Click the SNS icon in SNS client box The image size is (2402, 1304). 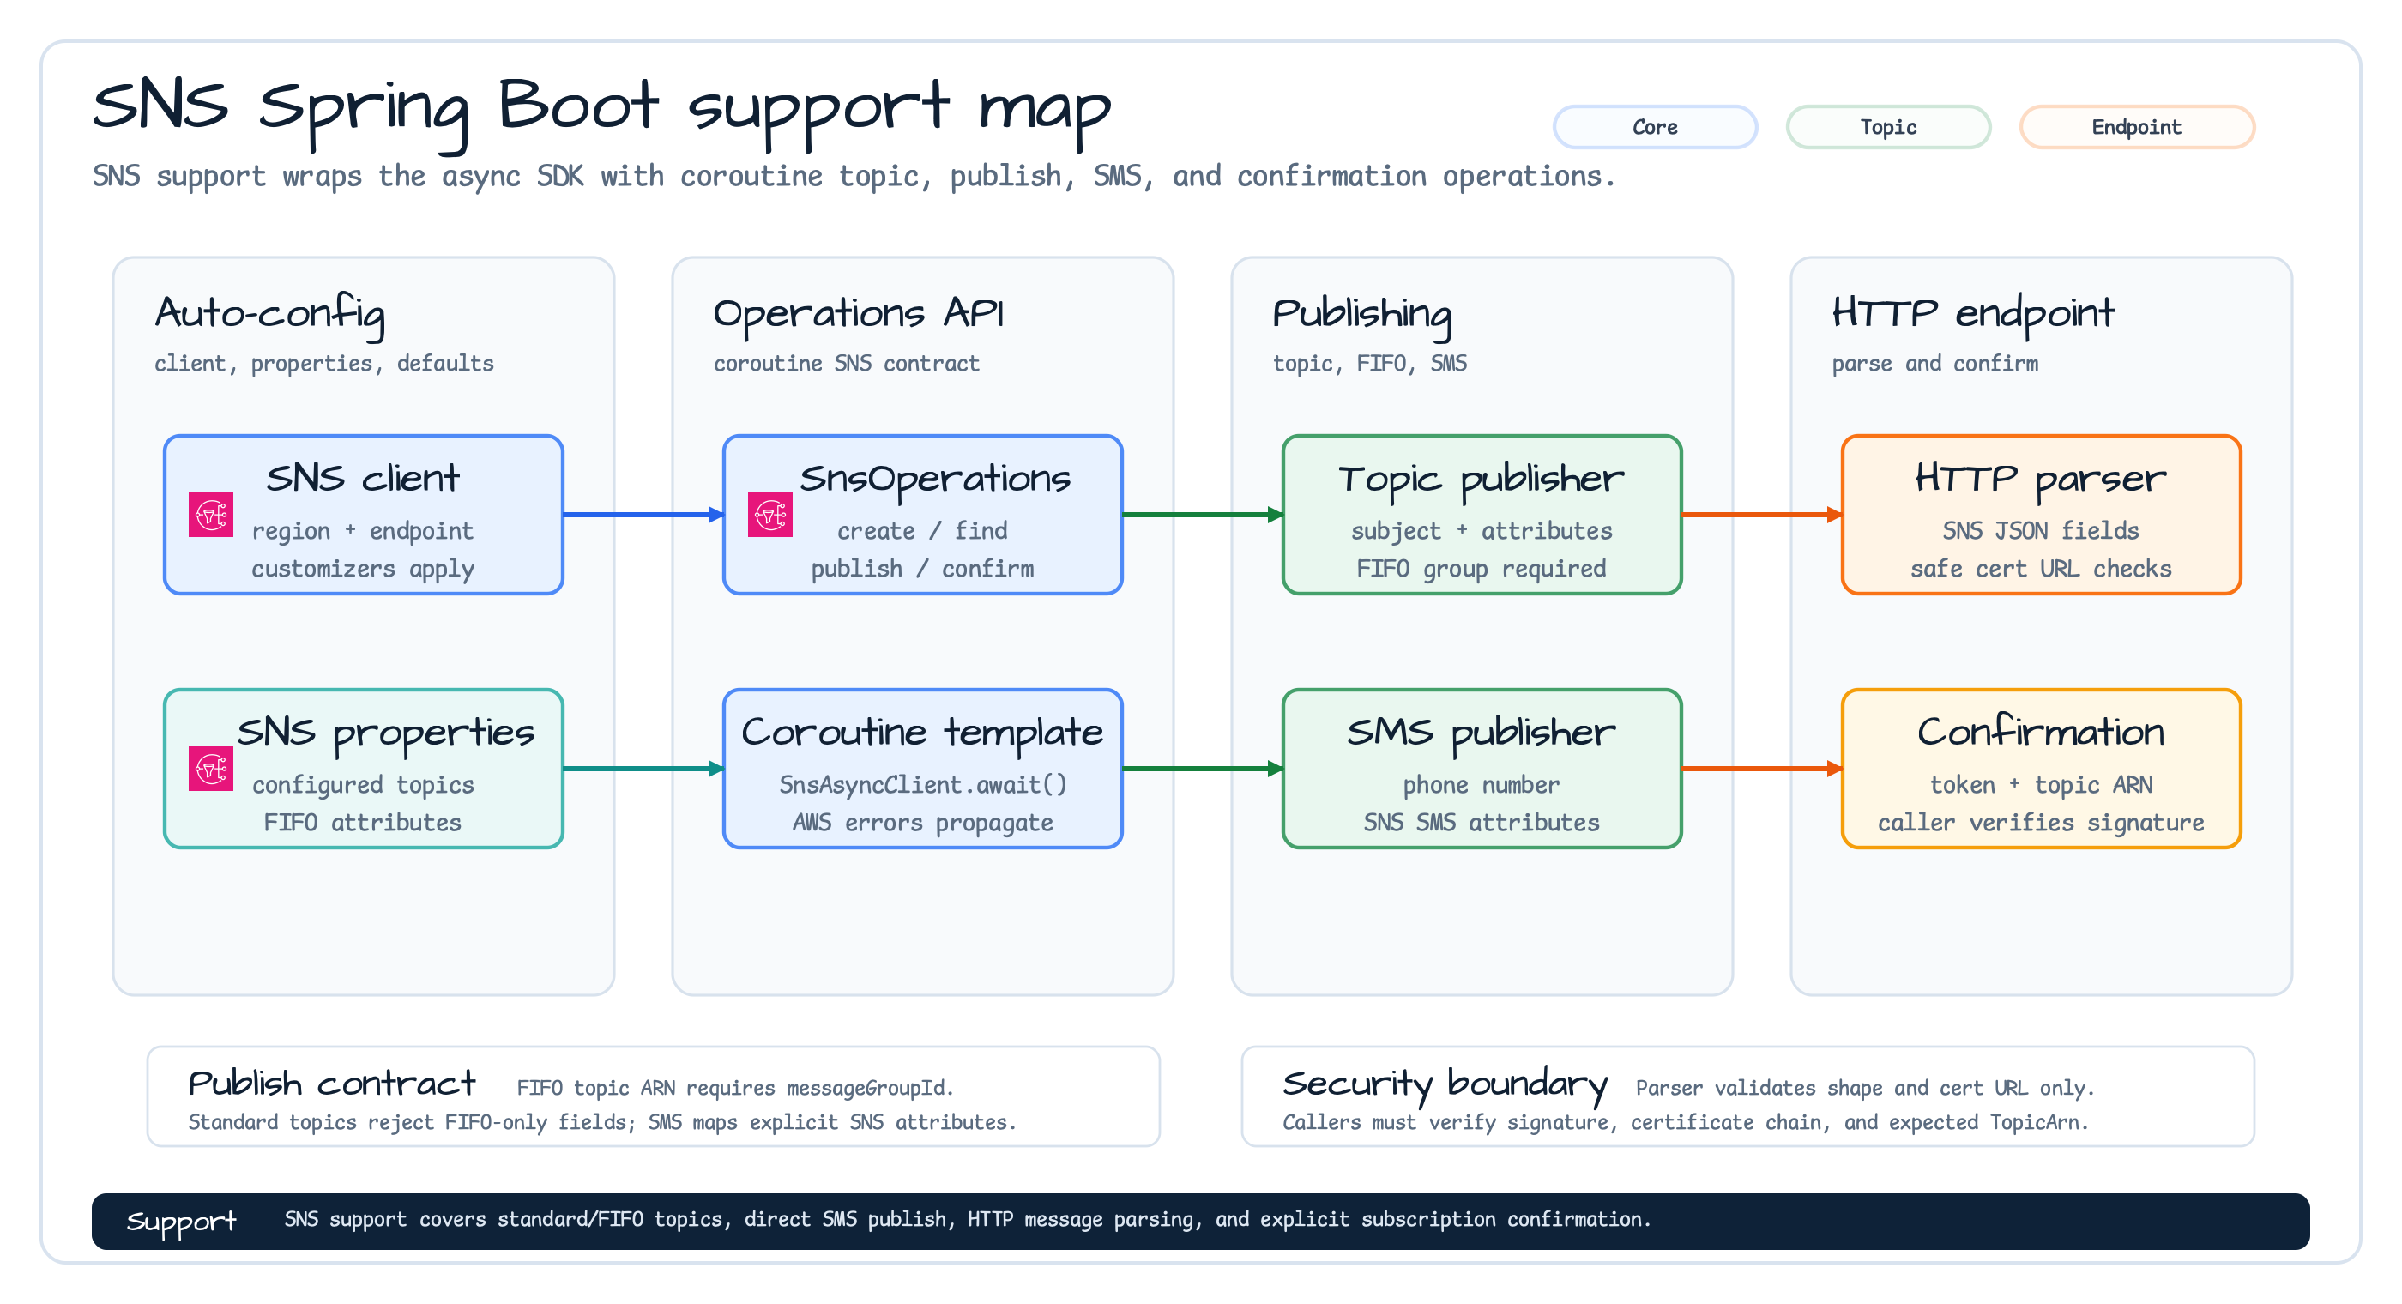(211, 515)
